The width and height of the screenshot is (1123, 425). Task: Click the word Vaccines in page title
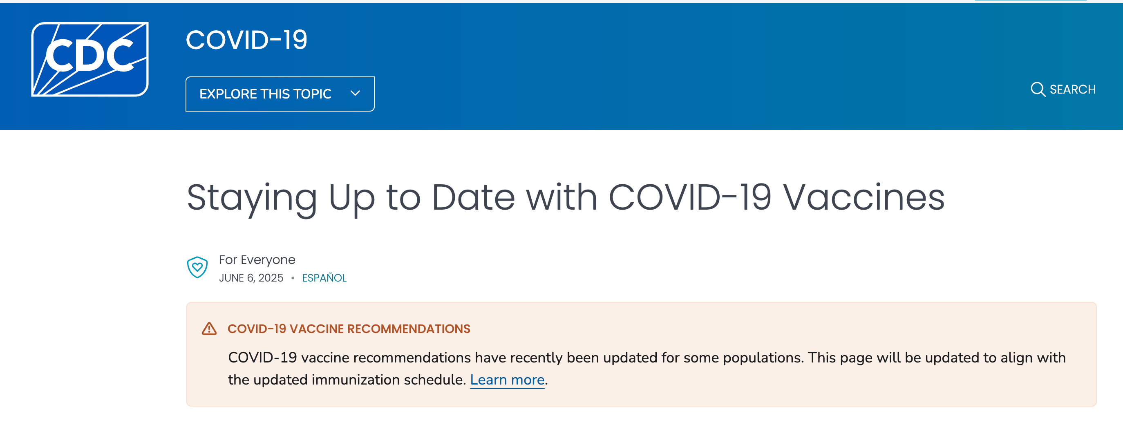pos(864,197)
